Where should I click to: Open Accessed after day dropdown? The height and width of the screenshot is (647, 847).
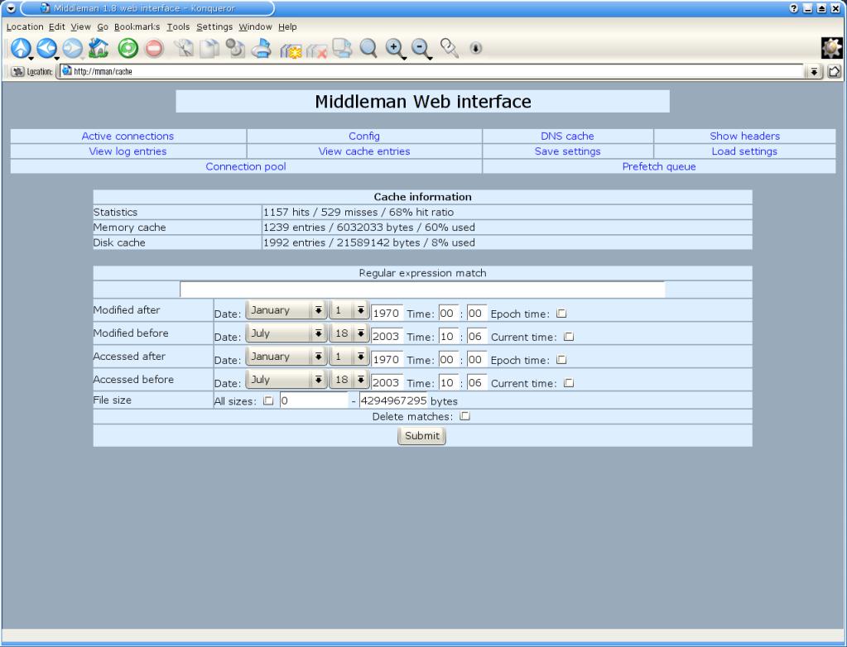pos(349,357)
